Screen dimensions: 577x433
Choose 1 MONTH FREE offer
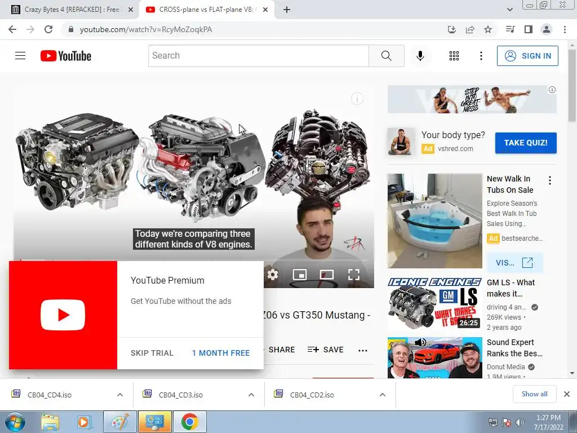pos(221,353)
